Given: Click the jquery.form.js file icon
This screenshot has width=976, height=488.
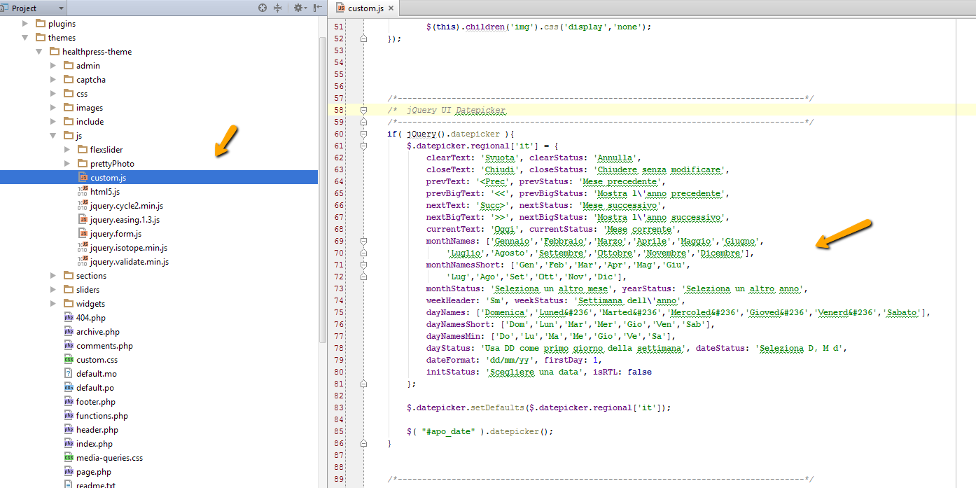Looking at the screenshot, I should coord(83,234).
